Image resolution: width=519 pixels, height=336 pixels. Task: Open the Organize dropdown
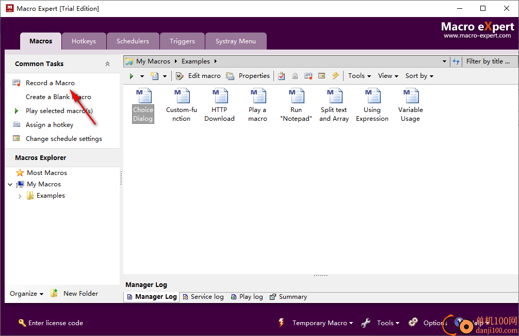pyautogui.click(x=26, y=294)
